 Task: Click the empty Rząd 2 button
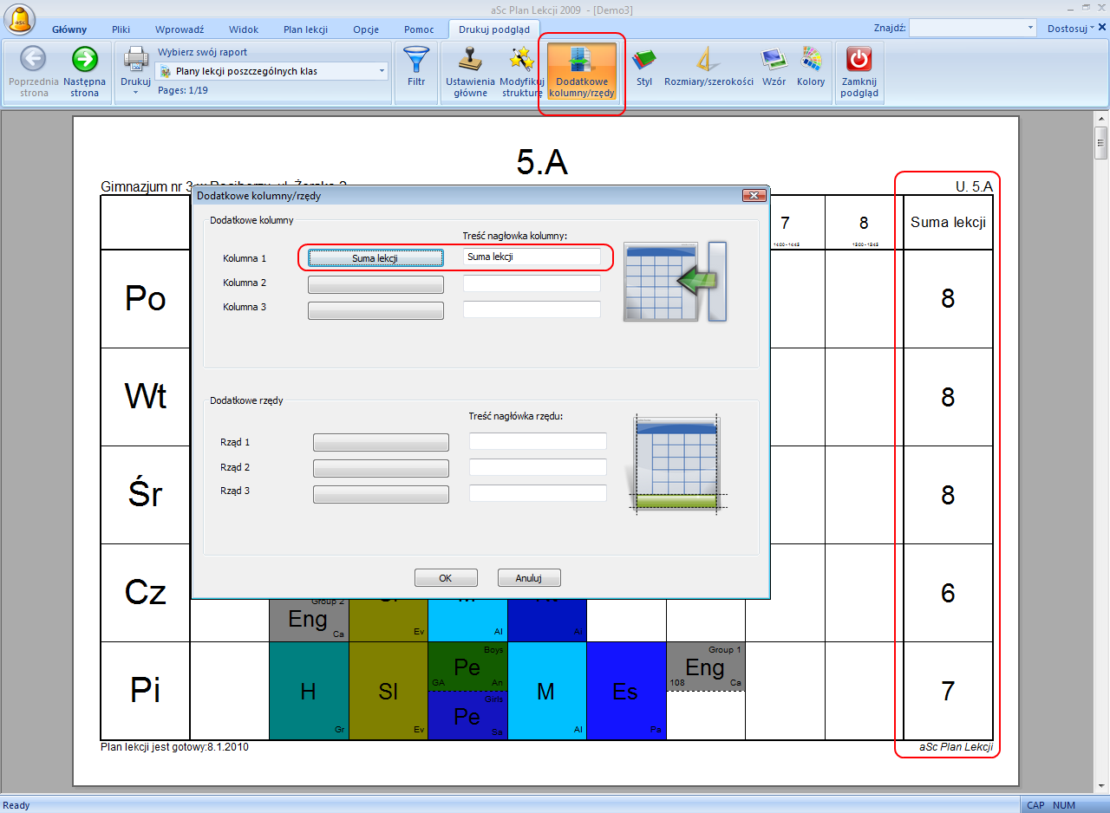381,468
